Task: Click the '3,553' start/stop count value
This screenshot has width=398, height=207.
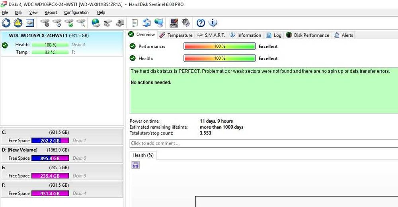Action: point(205,133)
